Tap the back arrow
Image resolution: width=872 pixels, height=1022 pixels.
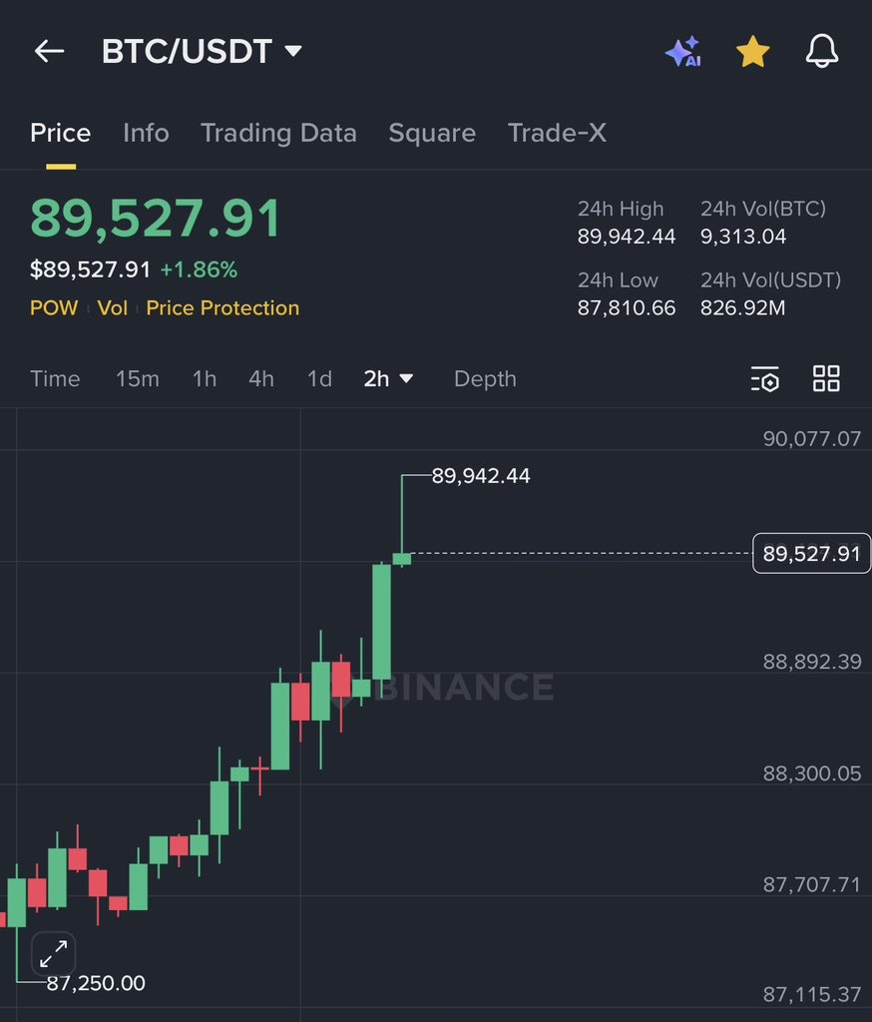48,51
